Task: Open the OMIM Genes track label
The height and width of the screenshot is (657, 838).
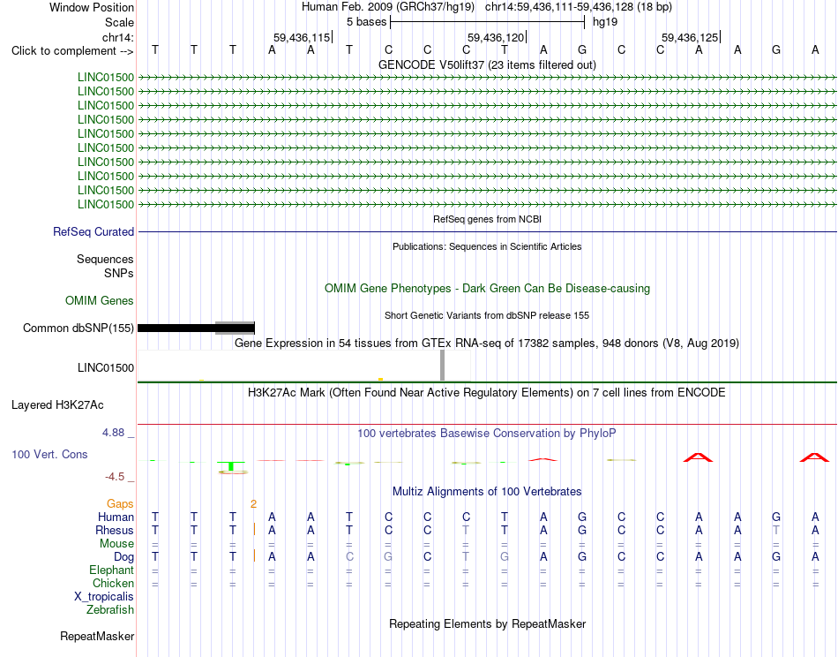Action: [x=100, y=300]
